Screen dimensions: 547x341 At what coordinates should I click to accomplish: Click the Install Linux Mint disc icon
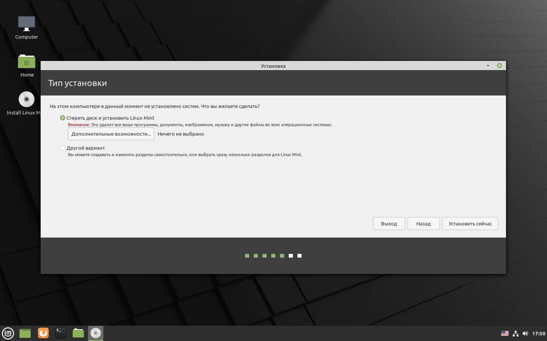click(27, 100)
